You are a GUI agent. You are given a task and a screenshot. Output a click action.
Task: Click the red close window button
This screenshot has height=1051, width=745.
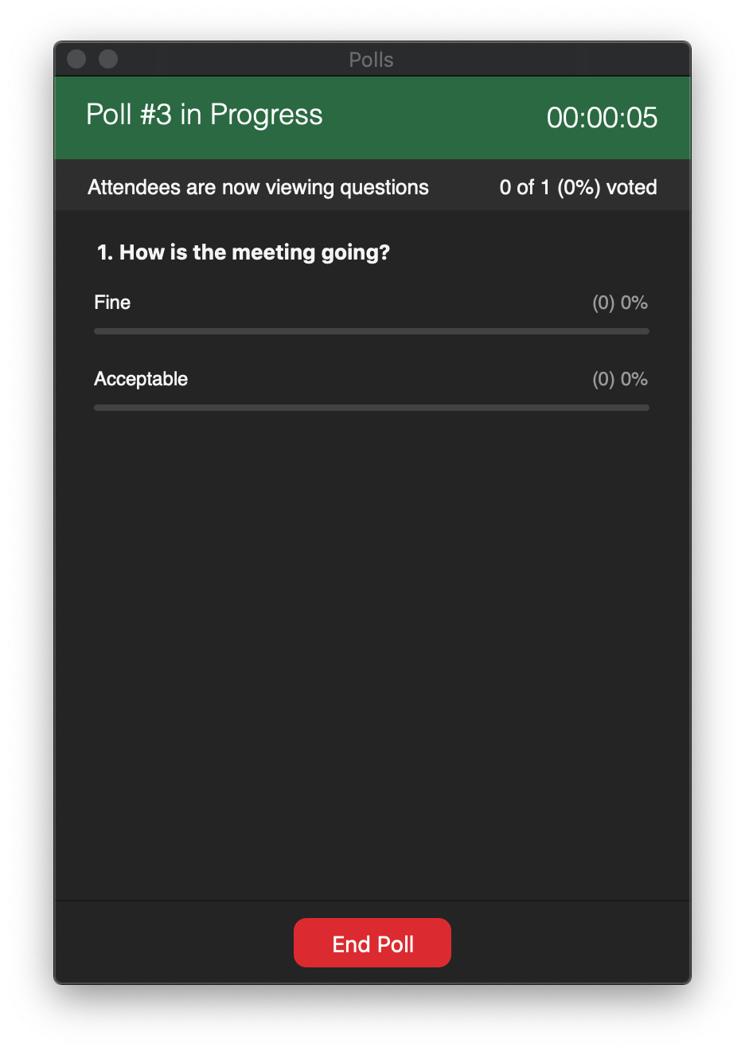[x=76, y=59]
